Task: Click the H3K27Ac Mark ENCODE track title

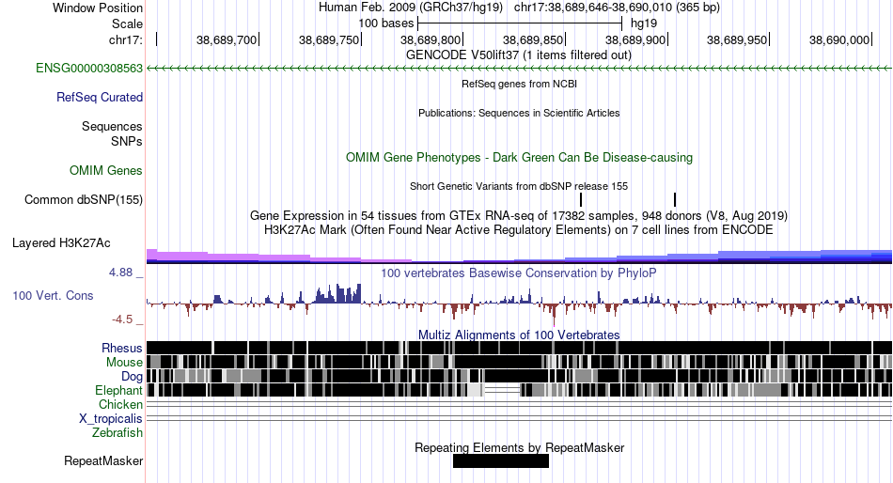Action: (x=519, y=230)
